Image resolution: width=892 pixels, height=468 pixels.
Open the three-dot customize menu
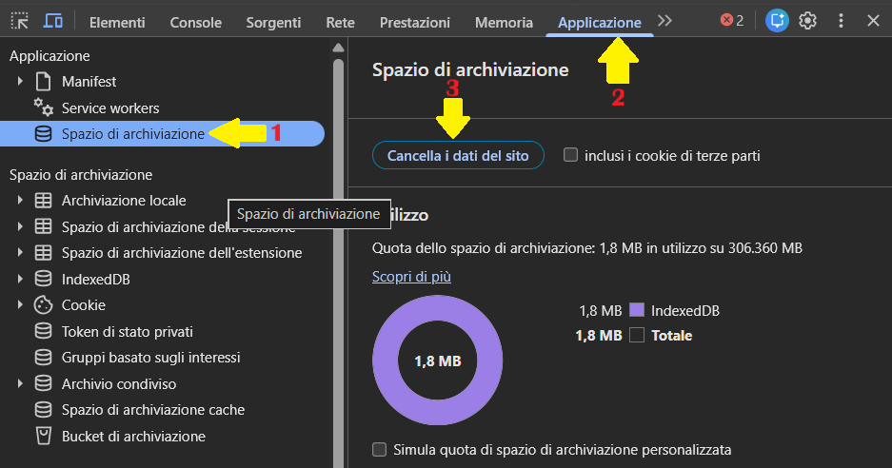[841, 21]
